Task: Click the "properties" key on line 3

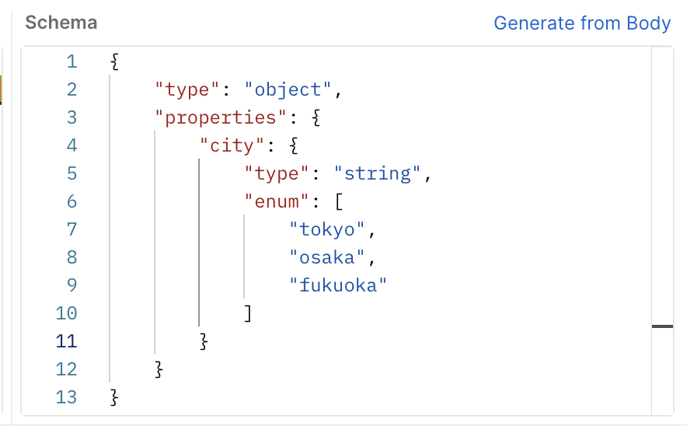Action: click(221, 118)
